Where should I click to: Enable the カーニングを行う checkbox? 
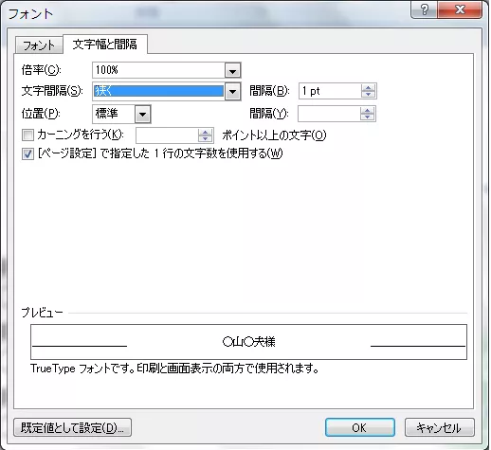27,135
